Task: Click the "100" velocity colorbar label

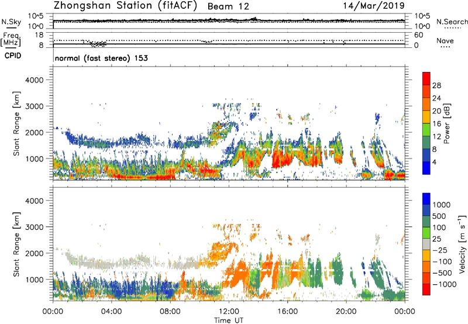Action: point(439,228)
